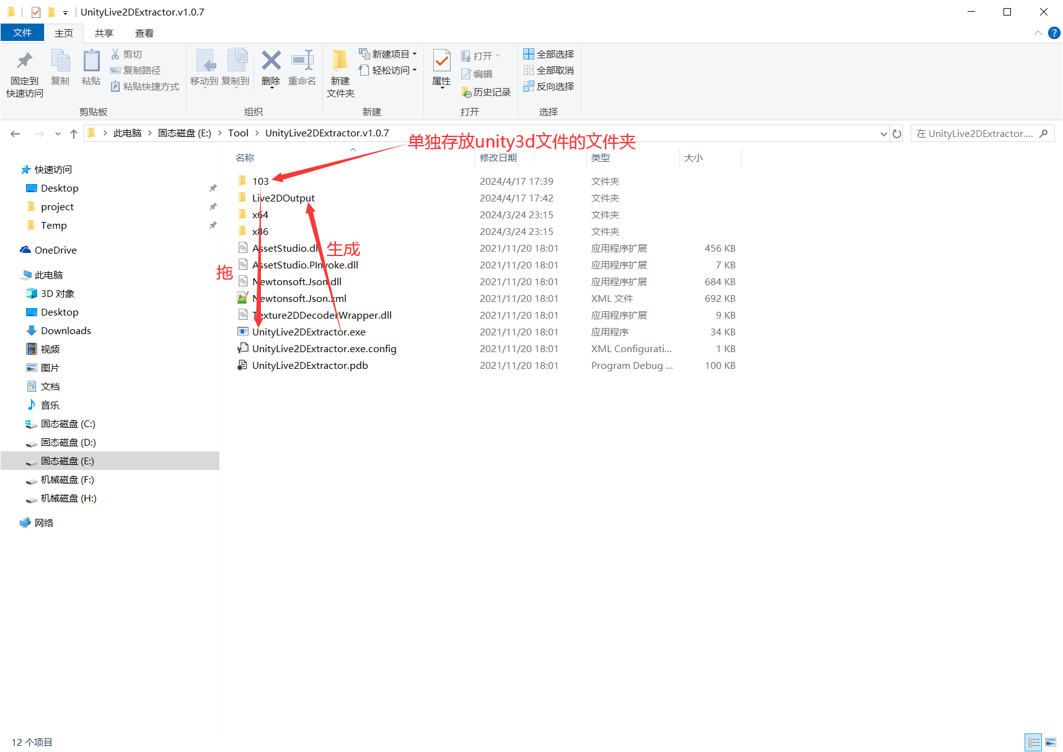Image resolution: width=1063 pixels, height=752 pixels.
Task: Sort by the Size column header
Action: click(x=710, y=157)
